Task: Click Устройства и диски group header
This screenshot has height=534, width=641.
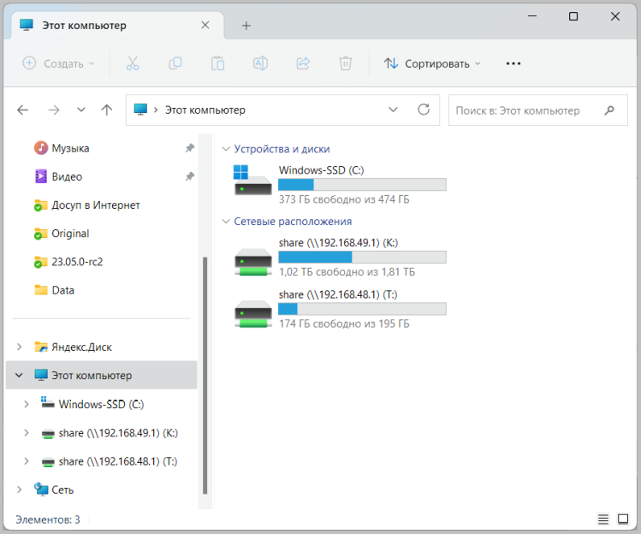Action: 282,149
